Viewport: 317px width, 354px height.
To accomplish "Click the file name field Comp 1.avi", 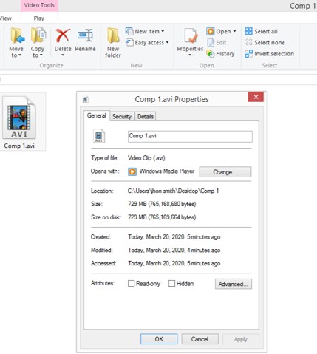I will (x=190, y=137).
